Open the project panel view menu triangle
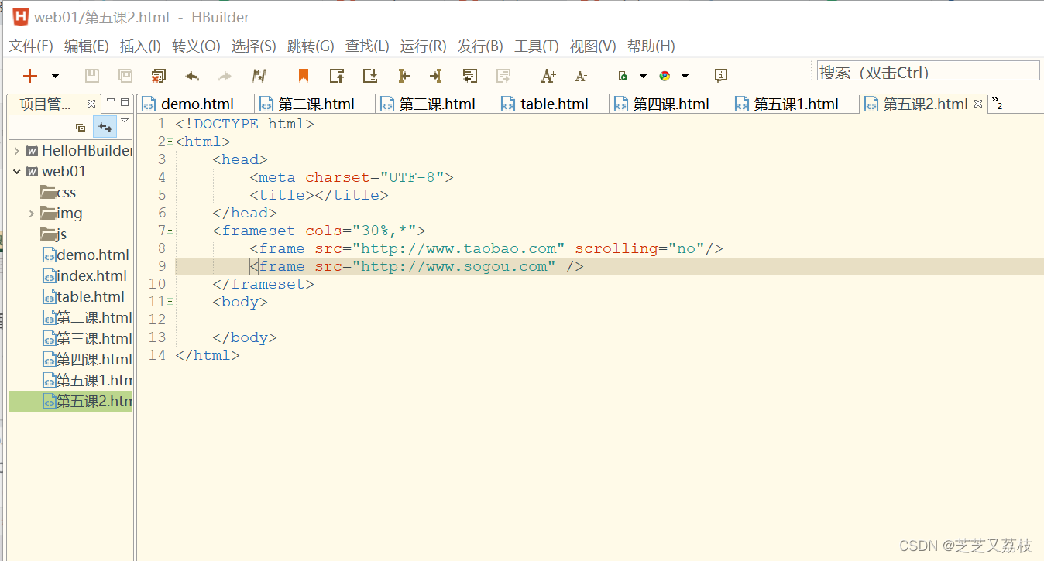 coord(125,121)
